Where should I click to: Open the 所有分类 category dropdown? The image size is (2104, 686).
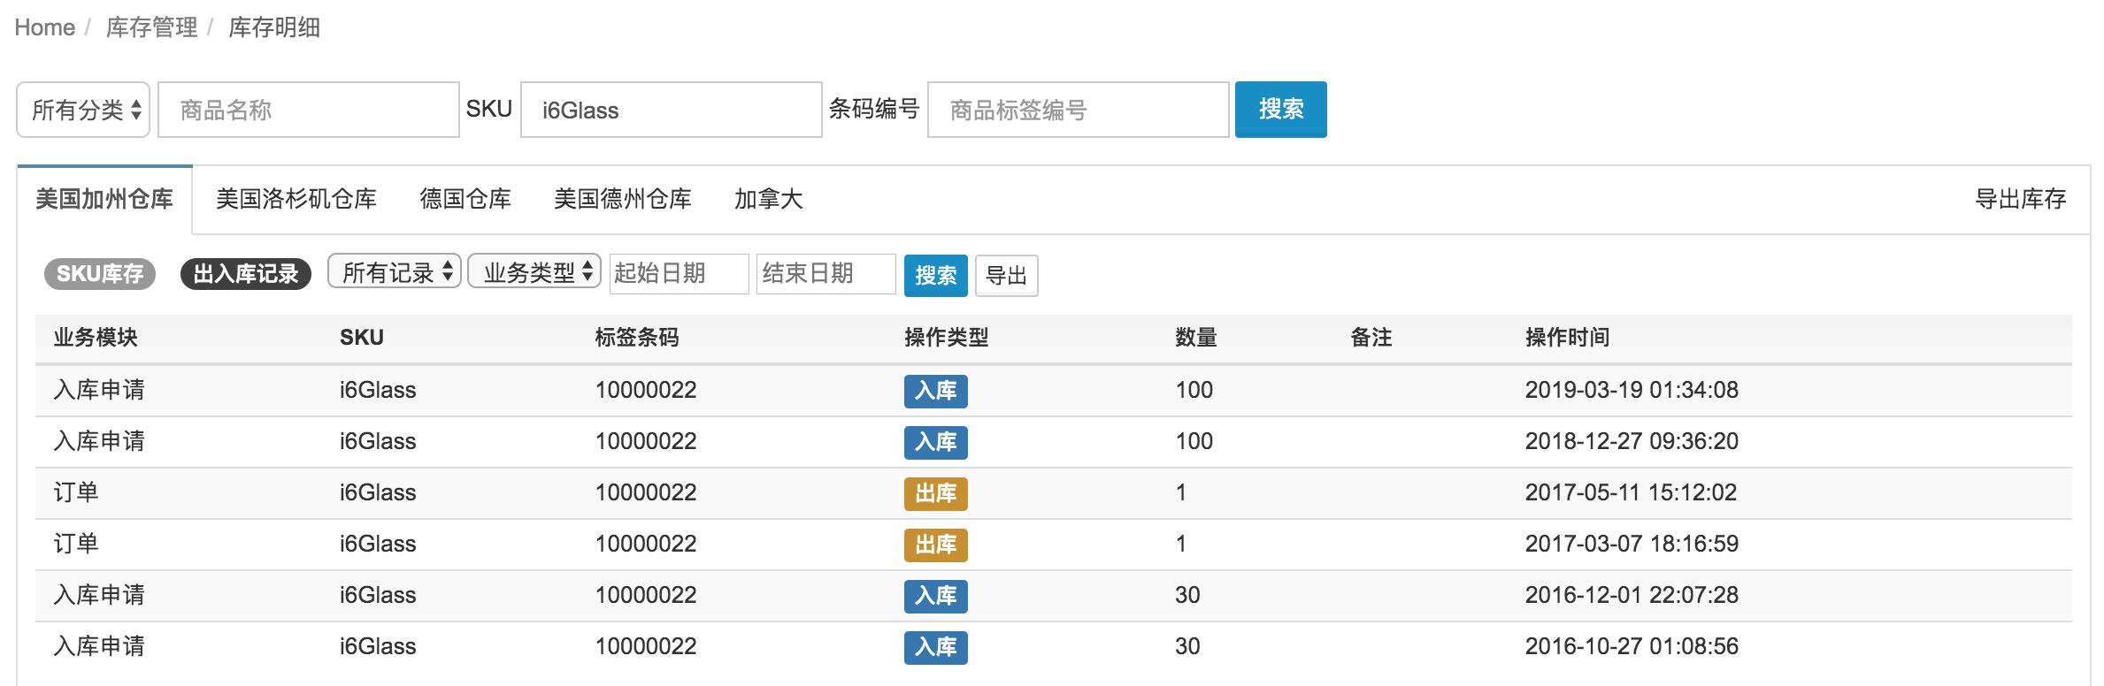[84, 110]
